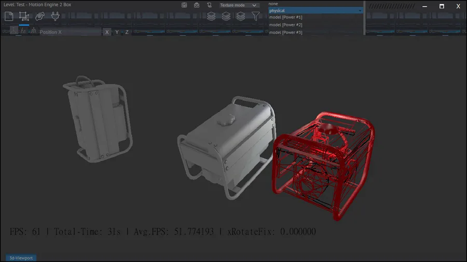Open the handshake link tool

tap(40, 16)
